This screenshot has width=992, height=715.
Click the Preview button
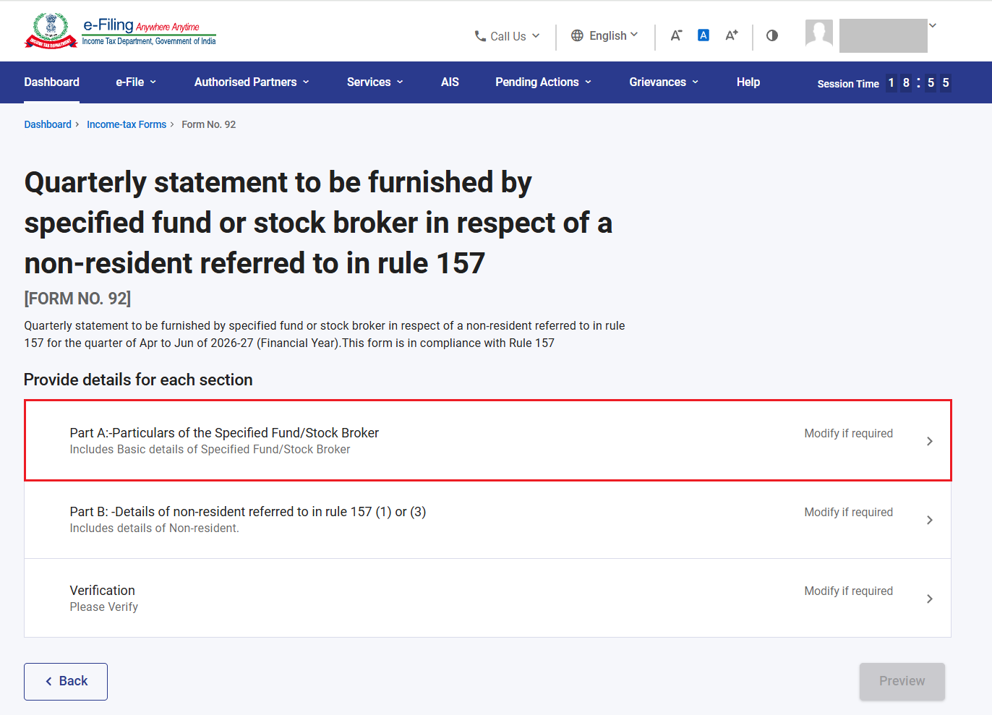(902, 681)
